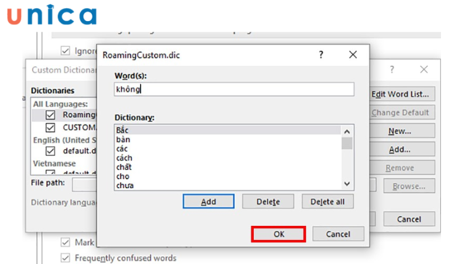This screenshot has height=264, width=471.
Task: Select 'bàn' in the dictionary list
Action: click(228, 140)
